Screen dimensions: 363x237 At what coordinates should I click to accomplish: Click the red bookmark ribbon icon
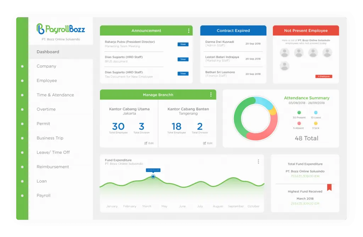tap(329, 187)
